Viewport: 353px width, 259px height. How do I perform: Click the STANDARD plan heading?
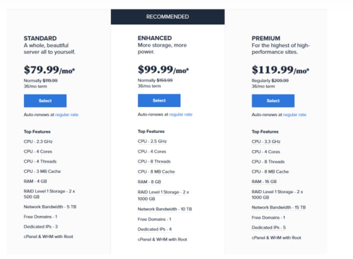[40, 38]
